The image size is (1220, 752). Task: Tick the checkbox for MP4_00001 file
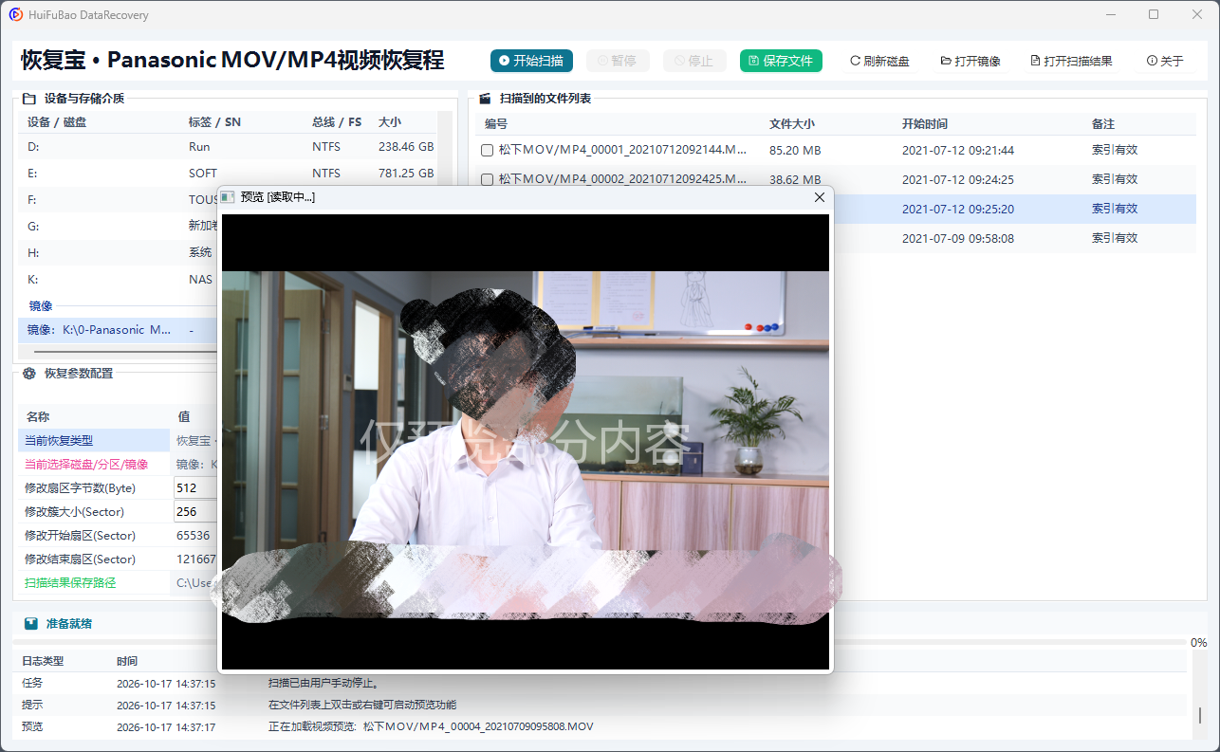pos(487,150)
